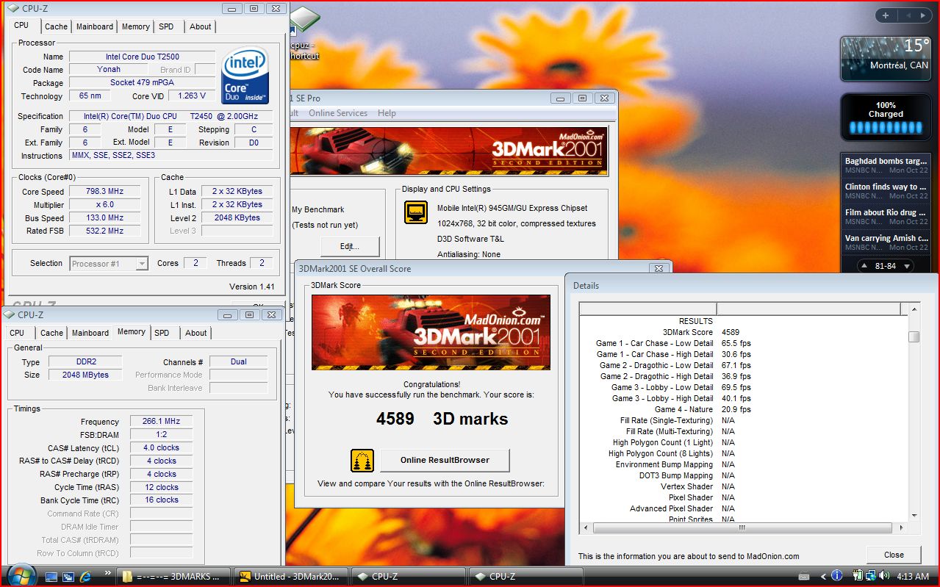Show previous news headlines in feed gadget

[864, 266]
